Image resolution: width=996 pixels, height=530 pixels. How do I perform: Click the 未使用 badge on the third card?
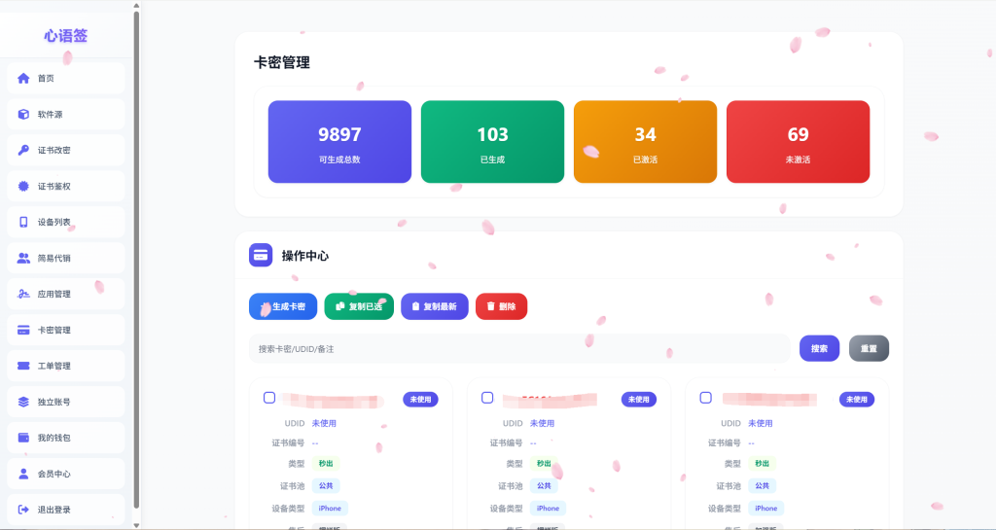tap(857, 400)
